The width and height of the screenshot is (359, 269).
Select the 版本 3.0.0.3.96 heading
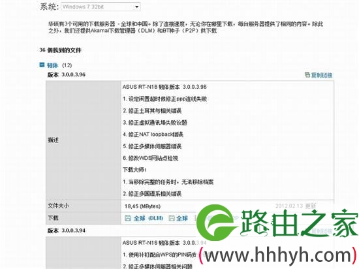tap(67, 74)
